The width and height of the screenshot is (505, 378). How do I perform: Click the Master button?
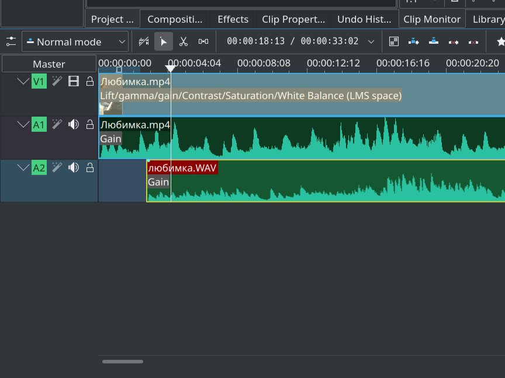[x=49, y=64]
